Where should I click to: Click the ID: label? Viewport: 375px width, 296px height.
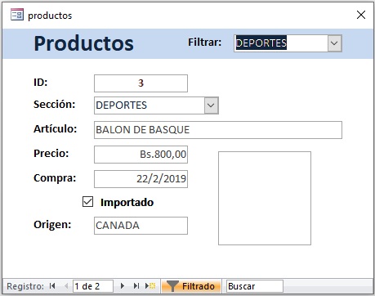point(41,82)
